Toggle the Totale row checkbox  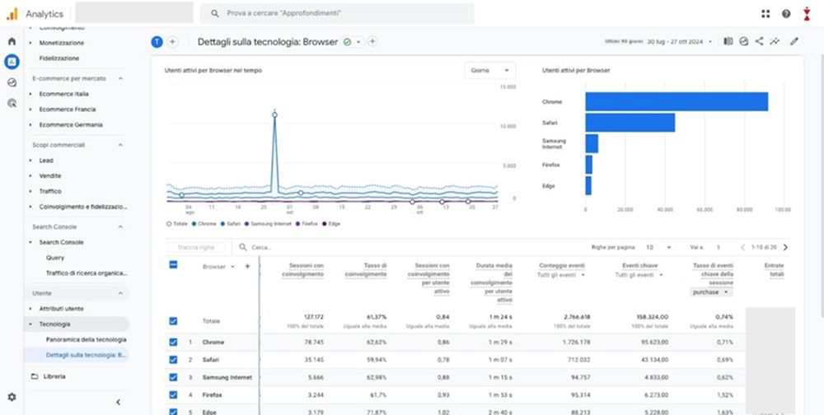click(173, 321)
